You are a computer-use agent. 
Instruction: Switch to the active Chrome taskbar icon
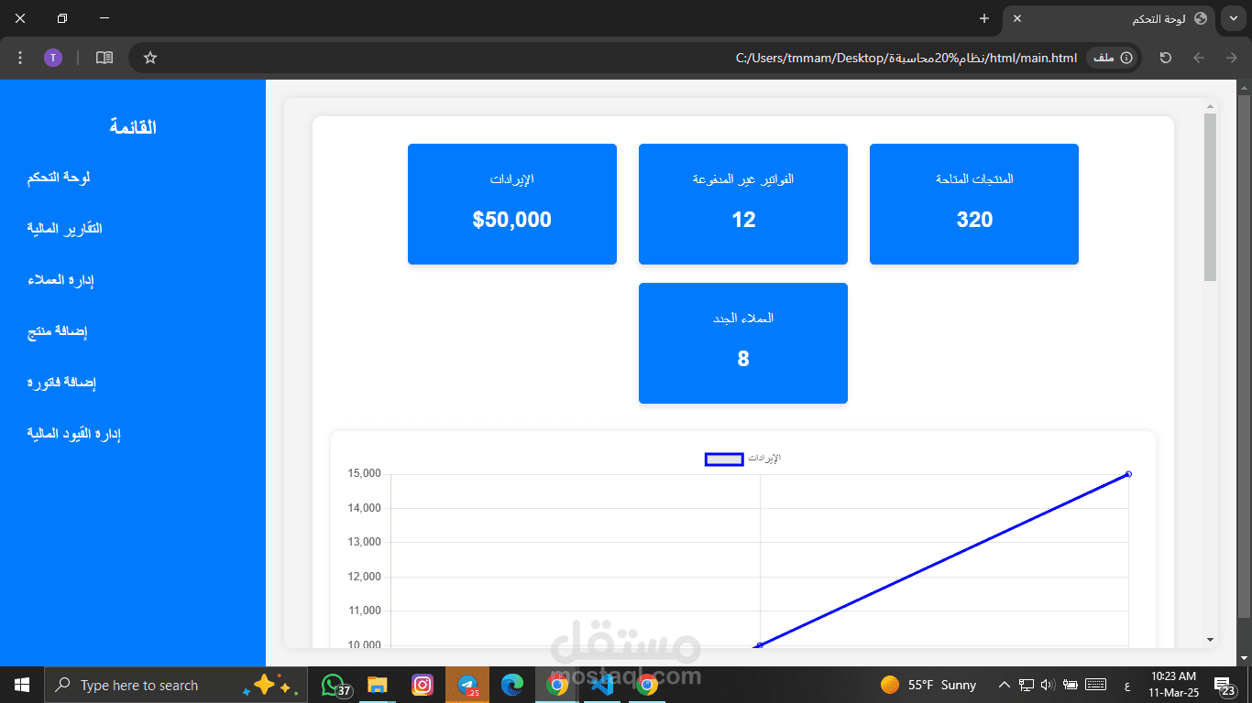coord(557,685)
